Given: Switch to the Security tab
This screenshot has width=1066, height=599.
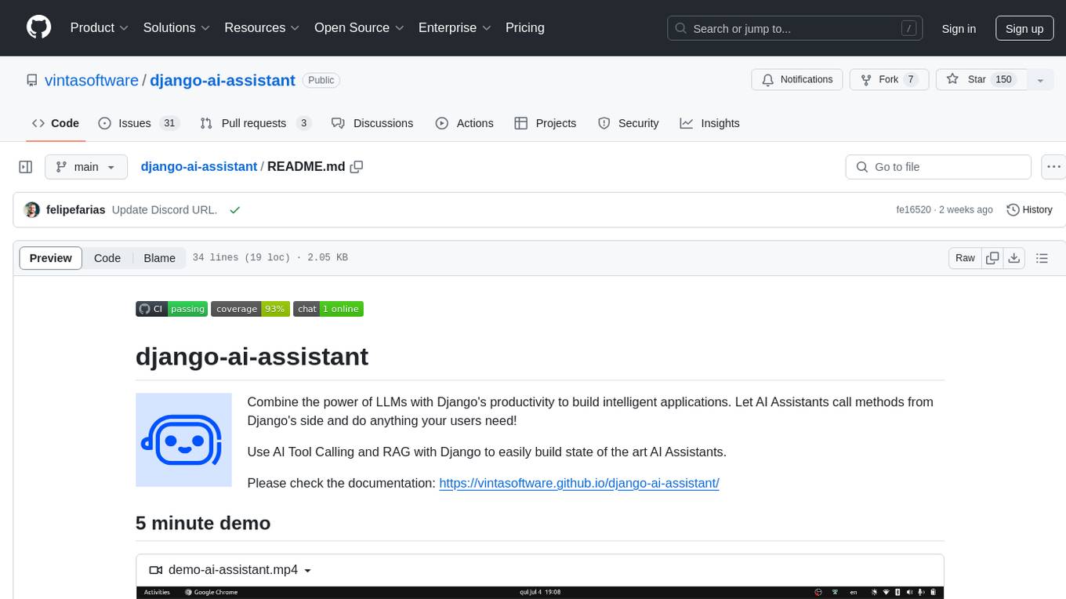Looking at the screenshot, I should point(629,123).
